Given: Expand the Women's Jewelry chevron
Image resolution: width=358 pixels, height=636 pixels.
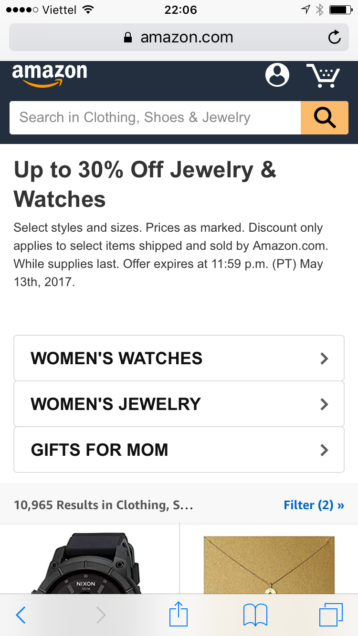Looking at the screenshot, I should tap(325, 404).
